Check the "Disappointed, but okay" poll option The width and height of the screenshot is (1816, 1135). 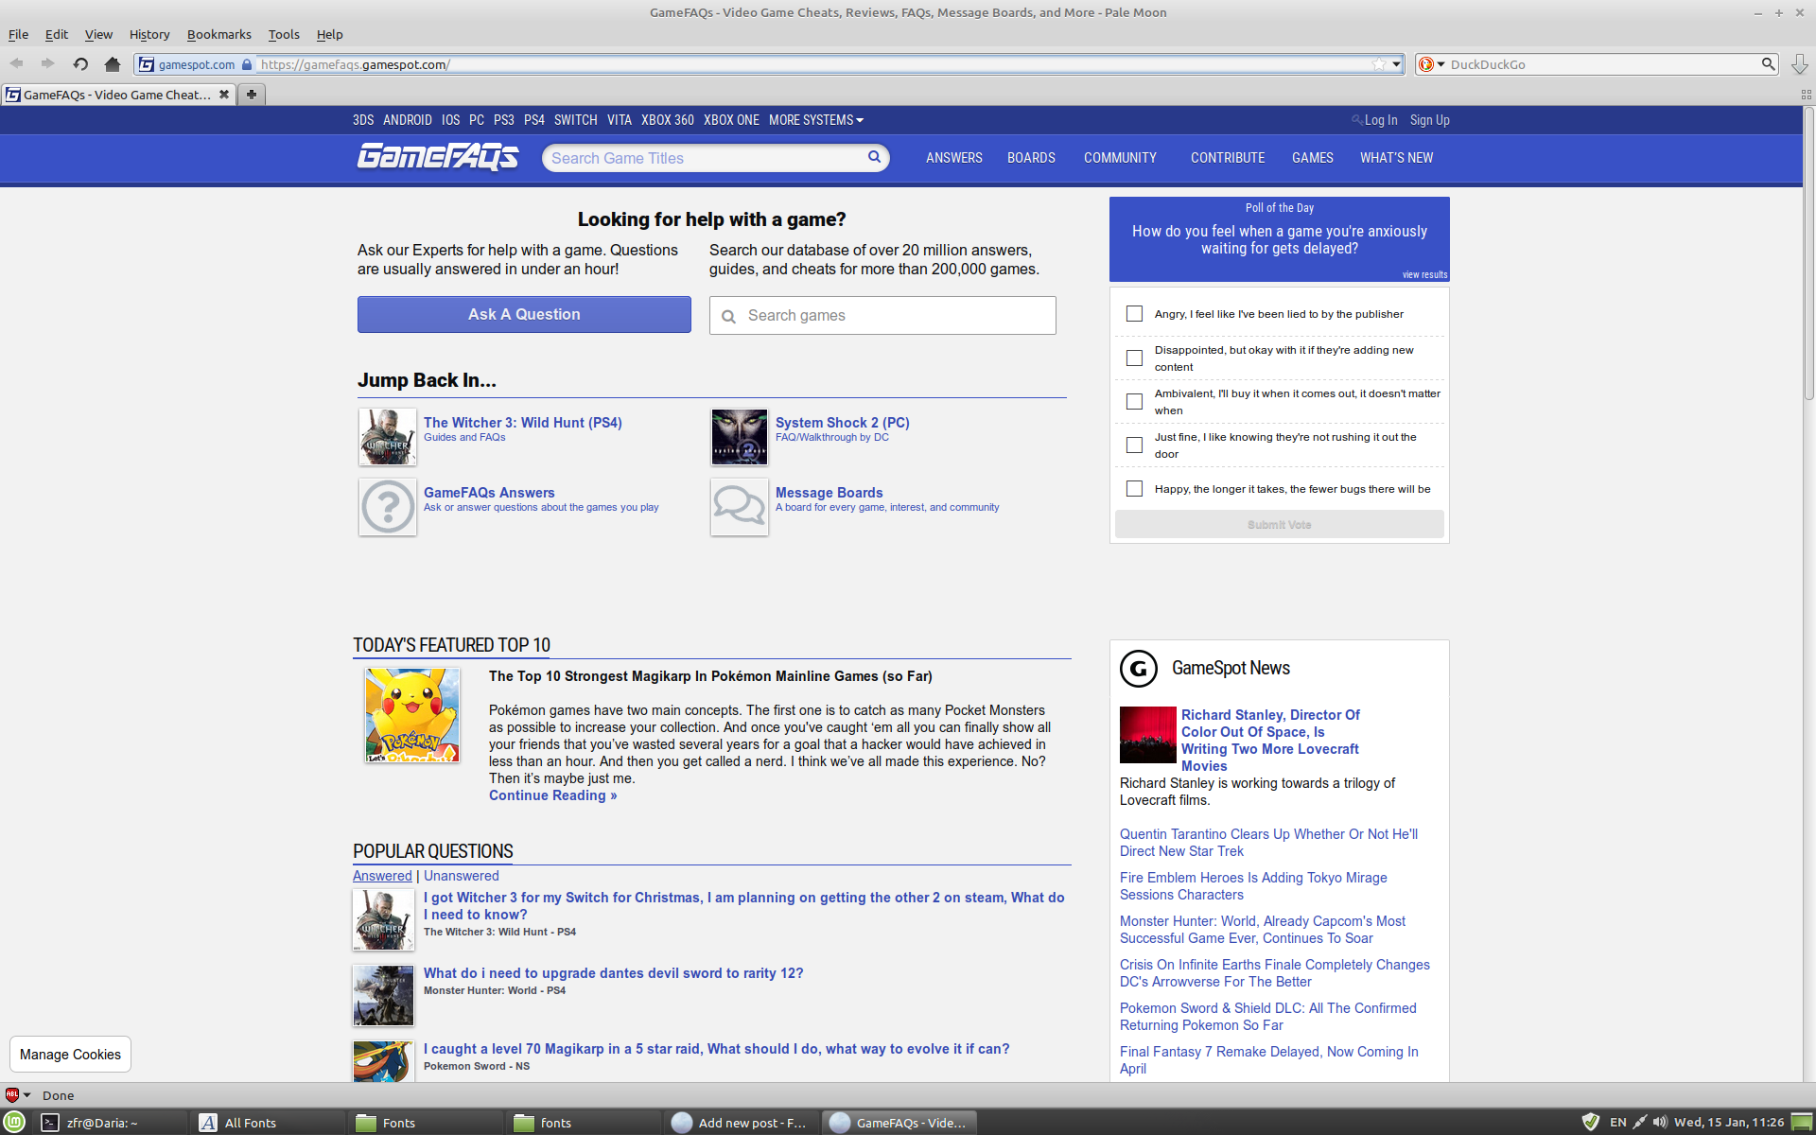(x=1134, y=358)
